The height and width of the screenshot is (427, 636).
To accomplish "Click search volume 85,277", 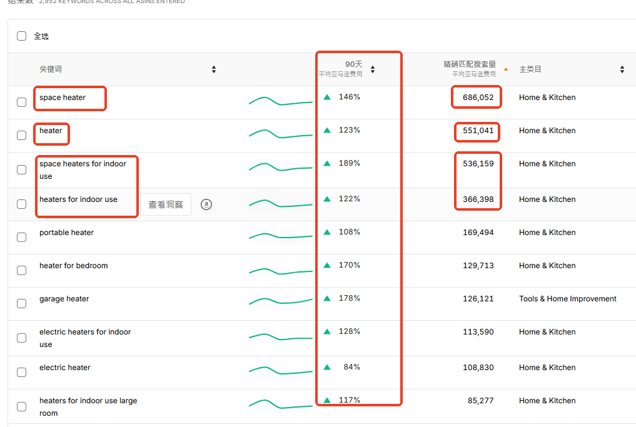I will tap(481, 401).
